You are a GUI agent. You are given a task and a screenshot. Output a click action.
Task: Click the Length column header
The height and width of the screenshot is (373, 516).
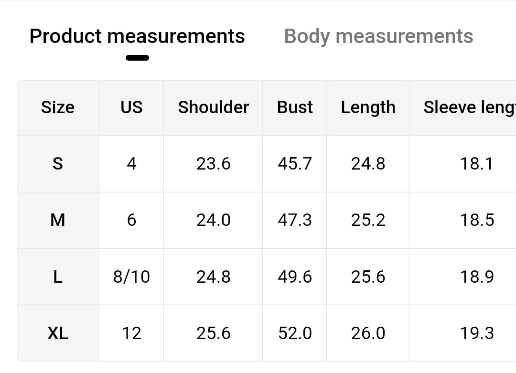click(368, 107)
